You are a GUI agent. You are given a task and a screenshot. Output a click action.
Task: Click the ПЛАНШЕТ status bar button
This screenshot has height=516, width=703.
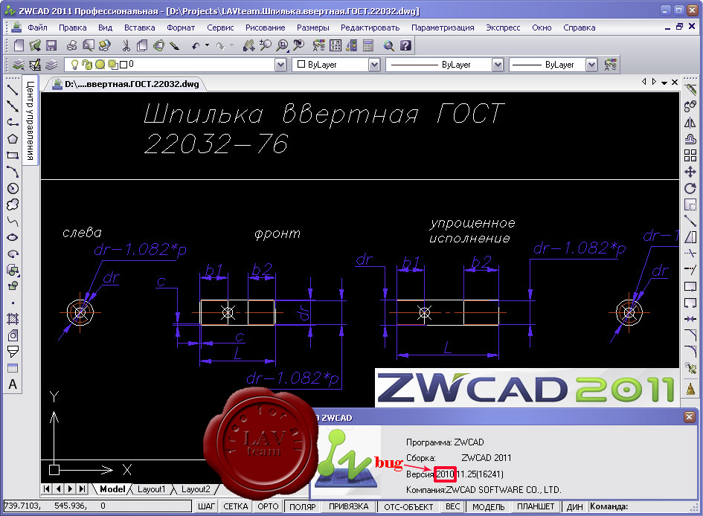click(x=536, y=506)
